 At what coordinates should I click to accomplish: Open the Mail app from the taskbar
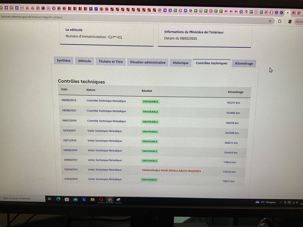[75, 199]
